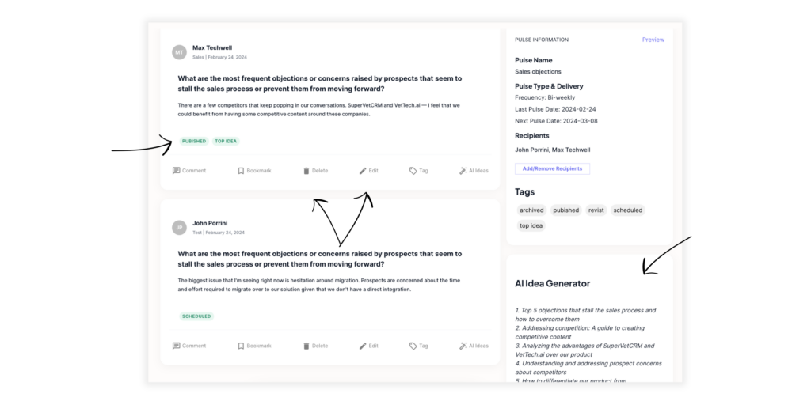Screen dimensions: 811x405
Task: Bookmark Max Techwell's response
Action: pos(254,171)
